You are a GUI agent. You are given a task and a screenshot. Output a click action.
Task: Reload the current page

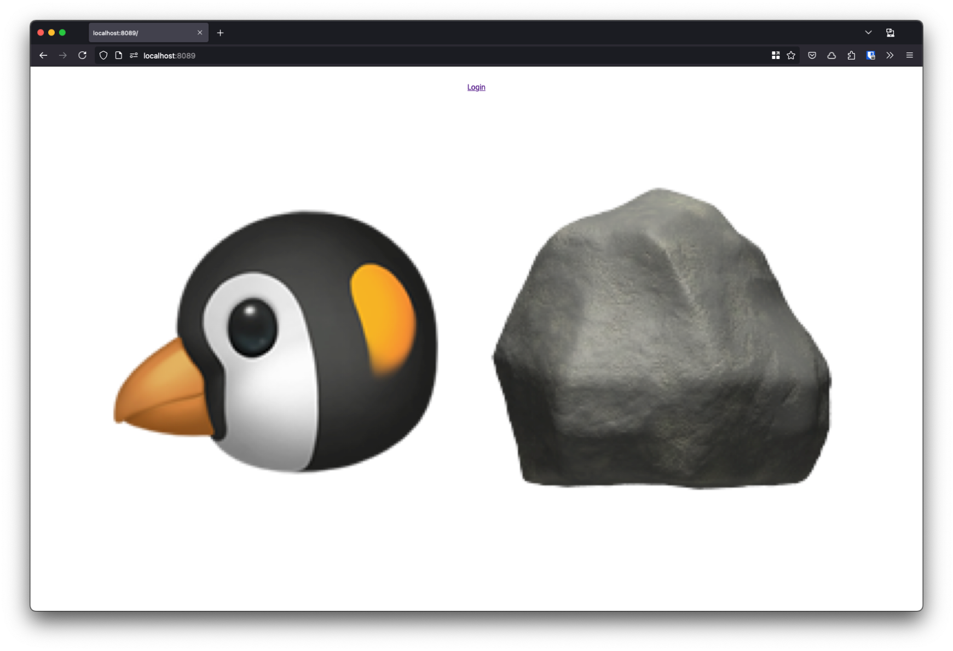click(83, 55)
